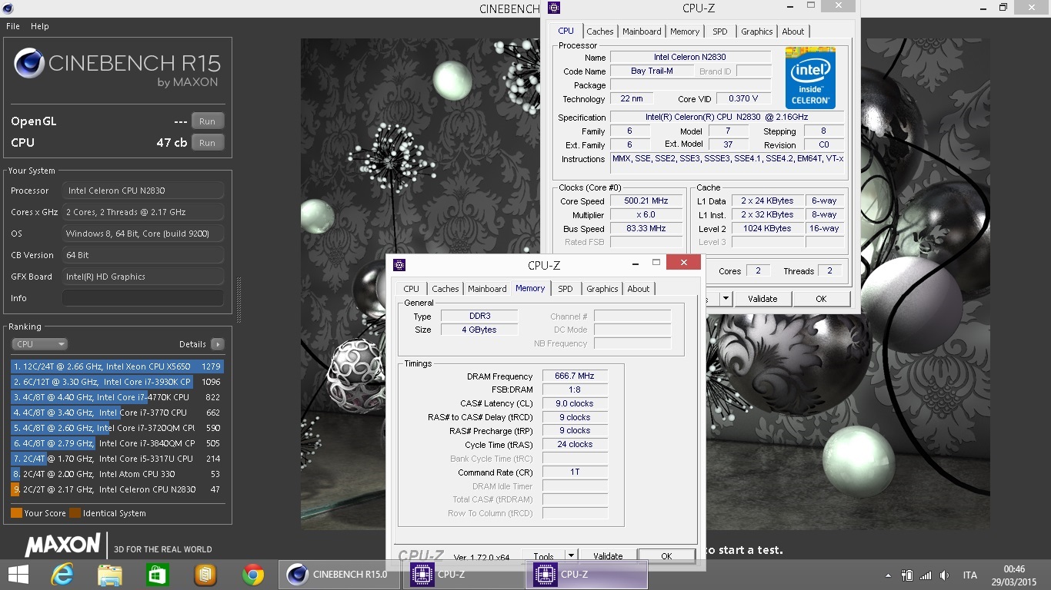This screenshot has width=1051, height=590.
Task: Select ranking row Intel Core i7-4770K
Action: [x=117, y=397]
